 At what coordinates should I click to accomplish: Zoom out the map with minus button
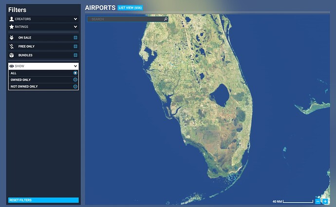318,201
